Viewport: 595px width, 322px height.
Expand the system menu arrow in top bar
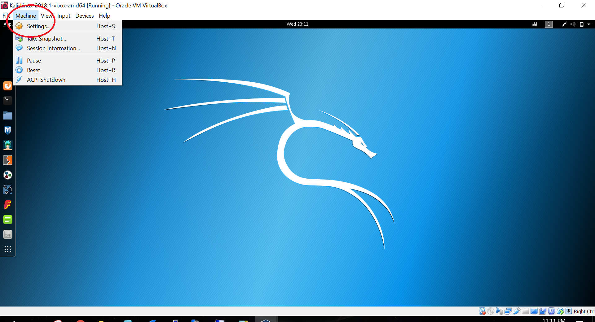pos(589,24)
